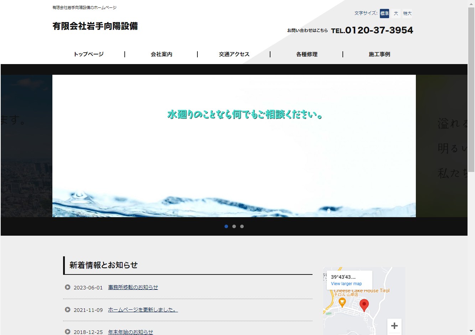The width and height of the screenshot is (475, 335).
Task: Click the scrollbar down arrow
Action: [471, 331]
